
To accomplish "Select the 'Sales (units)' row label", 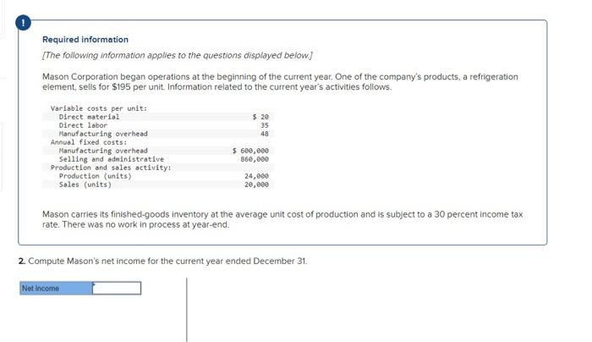I will [85, 185].
